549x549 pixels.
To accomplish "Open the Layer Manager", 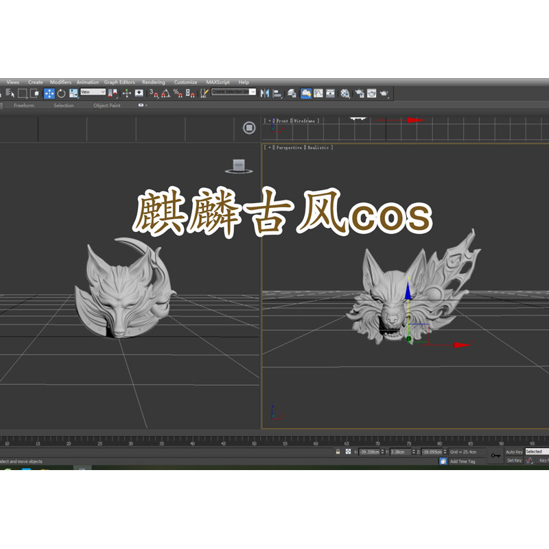I will [292, 93].
